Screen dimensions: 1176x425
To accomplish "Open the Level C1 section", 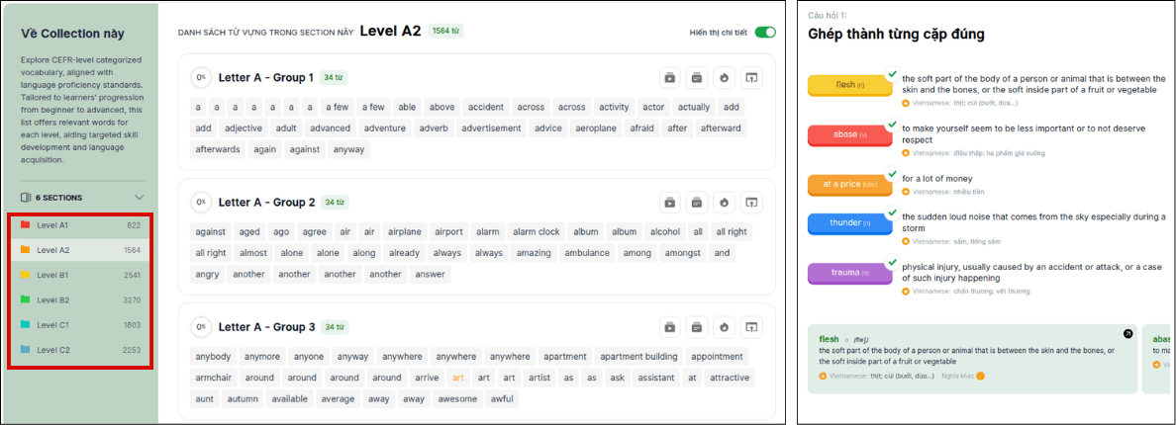I will (x=80, y=325).
